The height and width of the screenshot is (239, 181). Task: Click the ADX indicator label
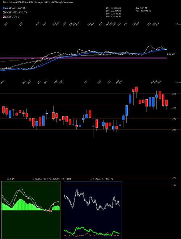tap(69, 179)
